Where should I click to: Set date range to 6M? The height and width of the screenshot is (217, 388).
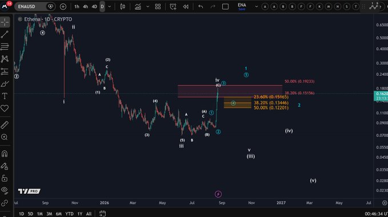[x=59, y=214]
